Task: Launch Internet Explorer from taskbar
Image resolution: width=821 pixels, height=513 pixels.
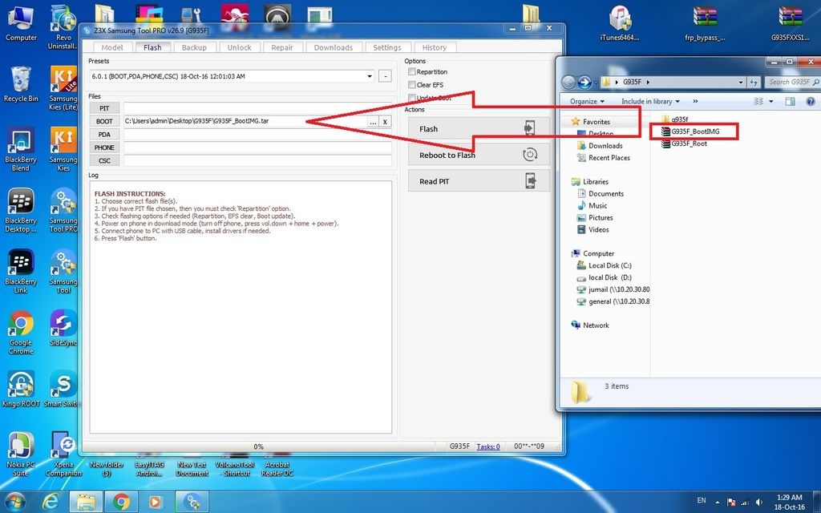Action: (x=51, y=502)
